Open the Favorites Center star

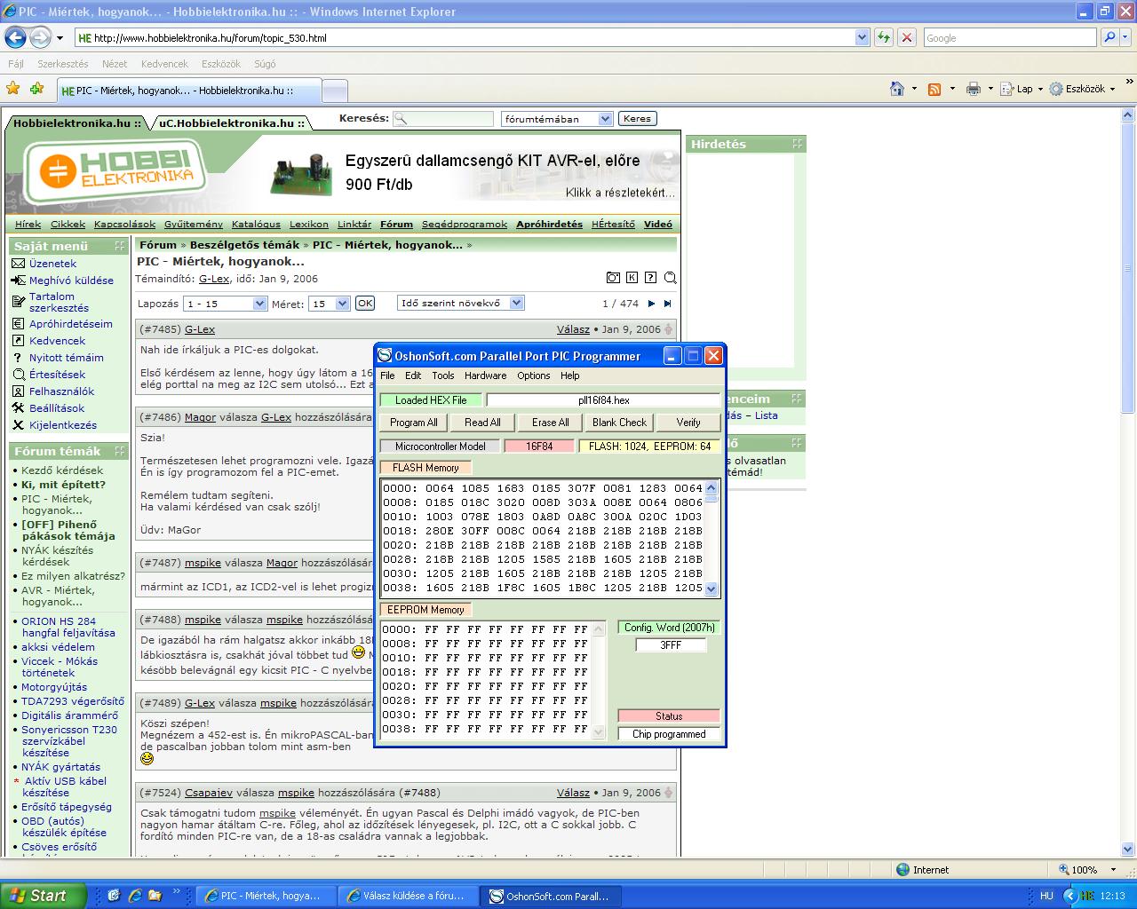[x=12, y=89]
